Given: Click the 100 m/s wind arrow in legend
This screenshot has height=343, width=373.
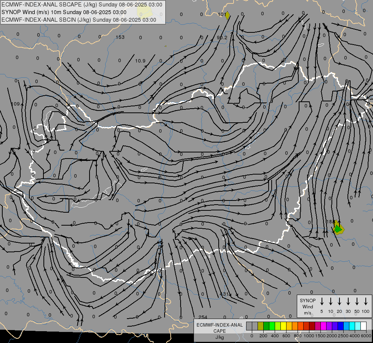Looking at the screenshot, I should pyautogui.click(x=366, y=301).
